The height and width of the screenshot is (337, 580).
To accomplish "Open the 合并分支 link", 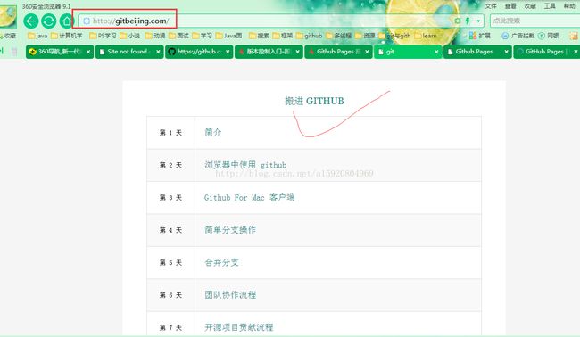I will pos(221,262).
